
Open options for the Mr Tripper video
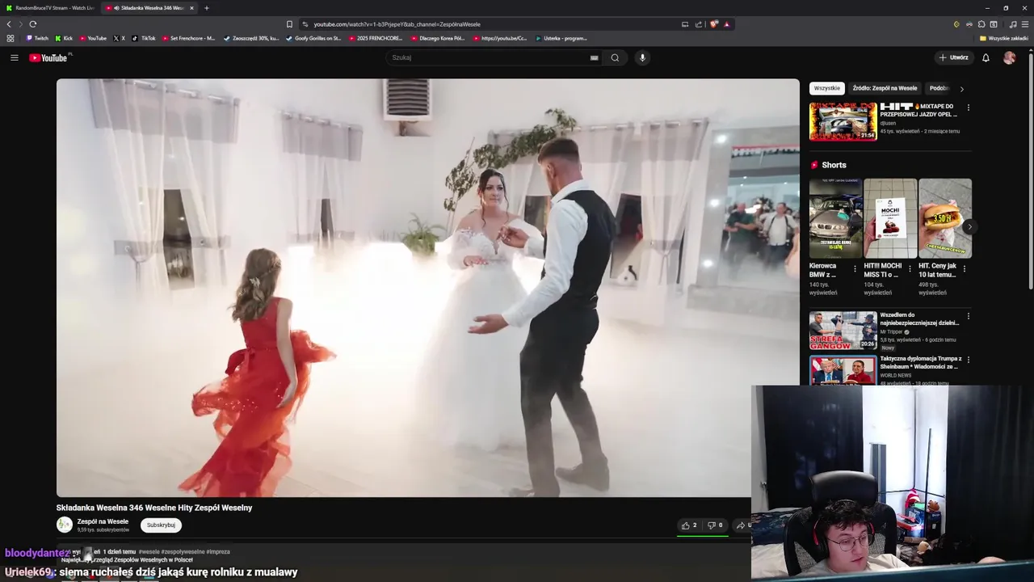968,316
